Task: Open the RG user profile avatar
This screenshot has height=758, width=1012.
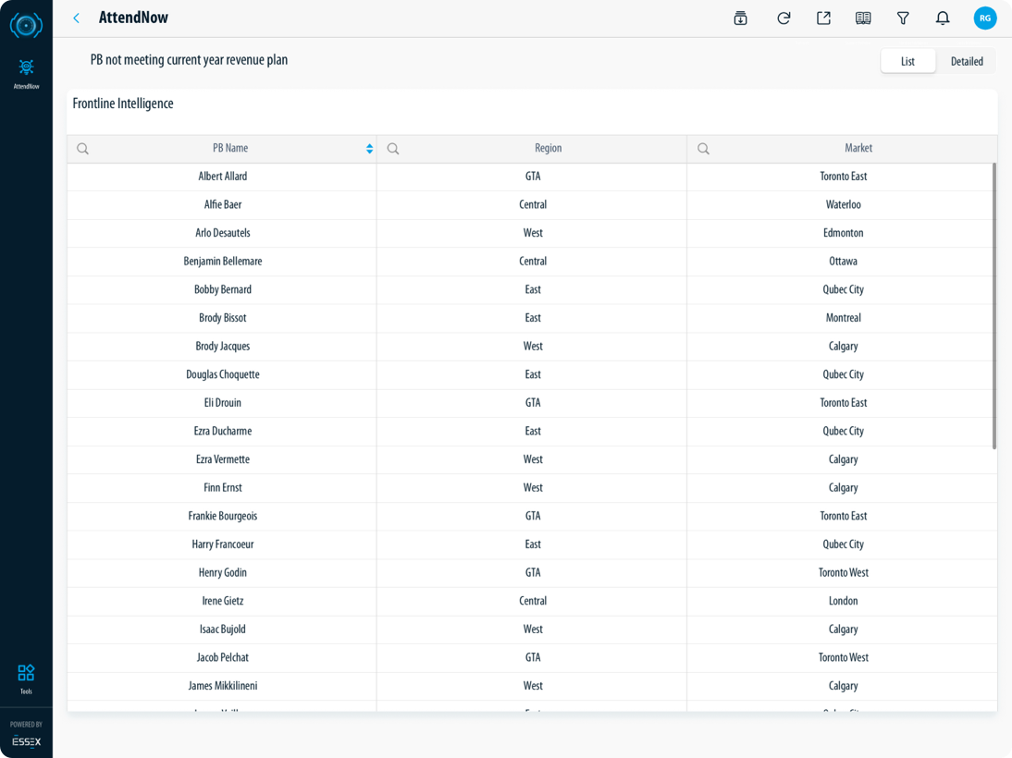Action: (x=985, y=18)
